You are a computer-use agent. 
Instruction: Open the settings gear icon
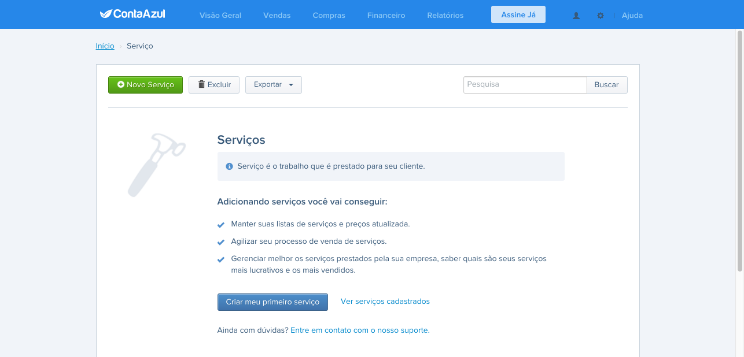(x=601, y=16)
